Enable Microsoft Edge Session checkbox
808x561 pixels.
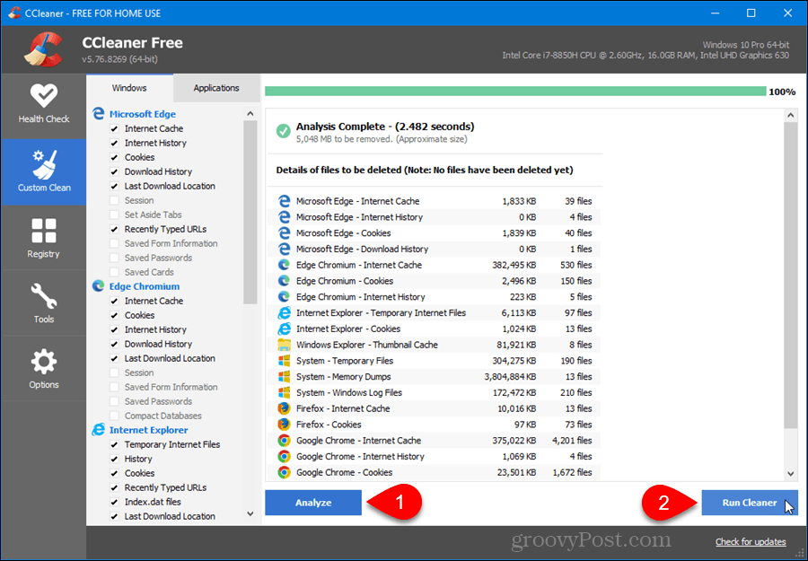(114, 200)
